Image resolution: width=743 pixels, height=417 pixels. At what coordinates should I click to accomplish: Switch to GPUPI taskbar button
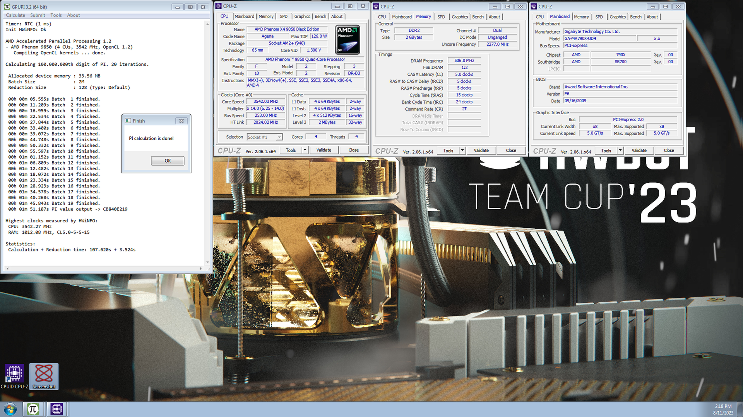click(x=33, y=409)
